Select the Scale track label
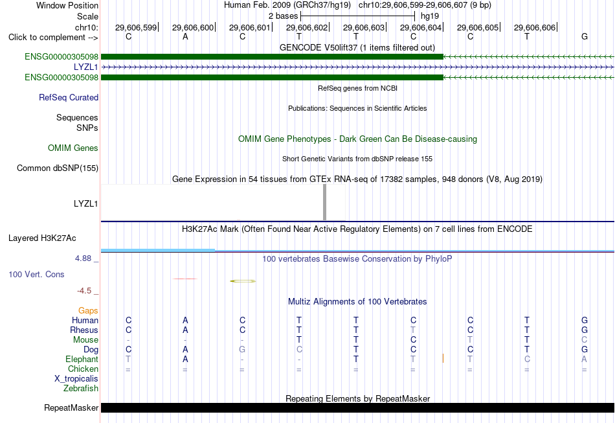 [87, 16]
